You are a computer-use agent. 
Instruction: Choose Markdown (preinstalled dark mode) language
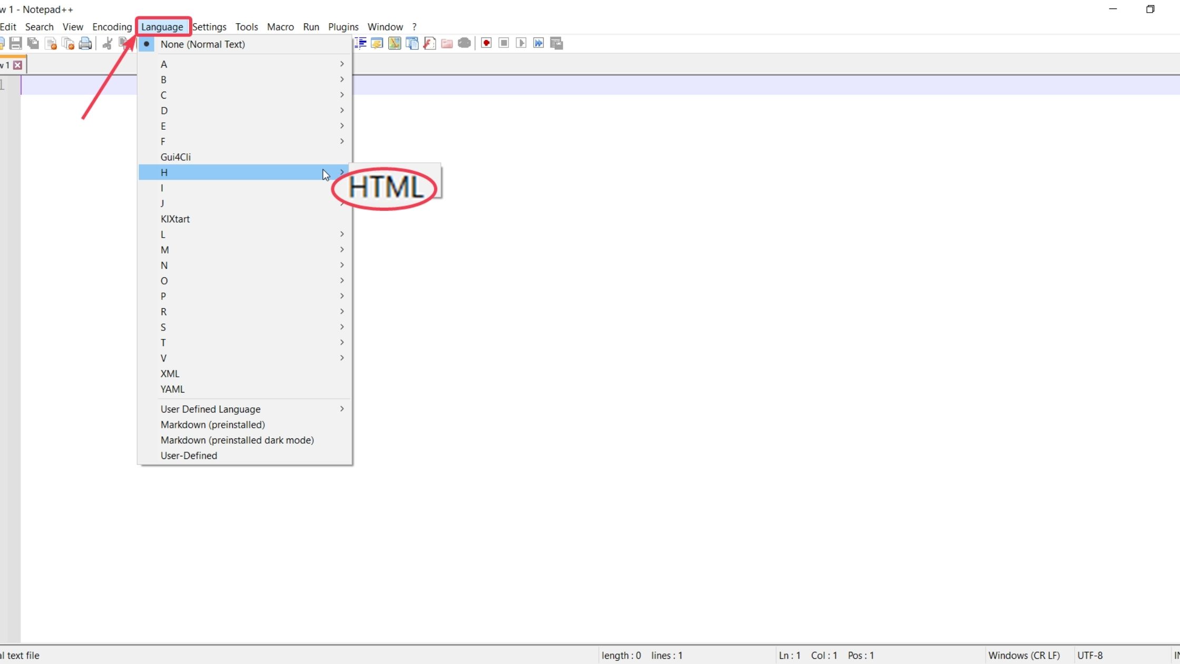(237, 440)
